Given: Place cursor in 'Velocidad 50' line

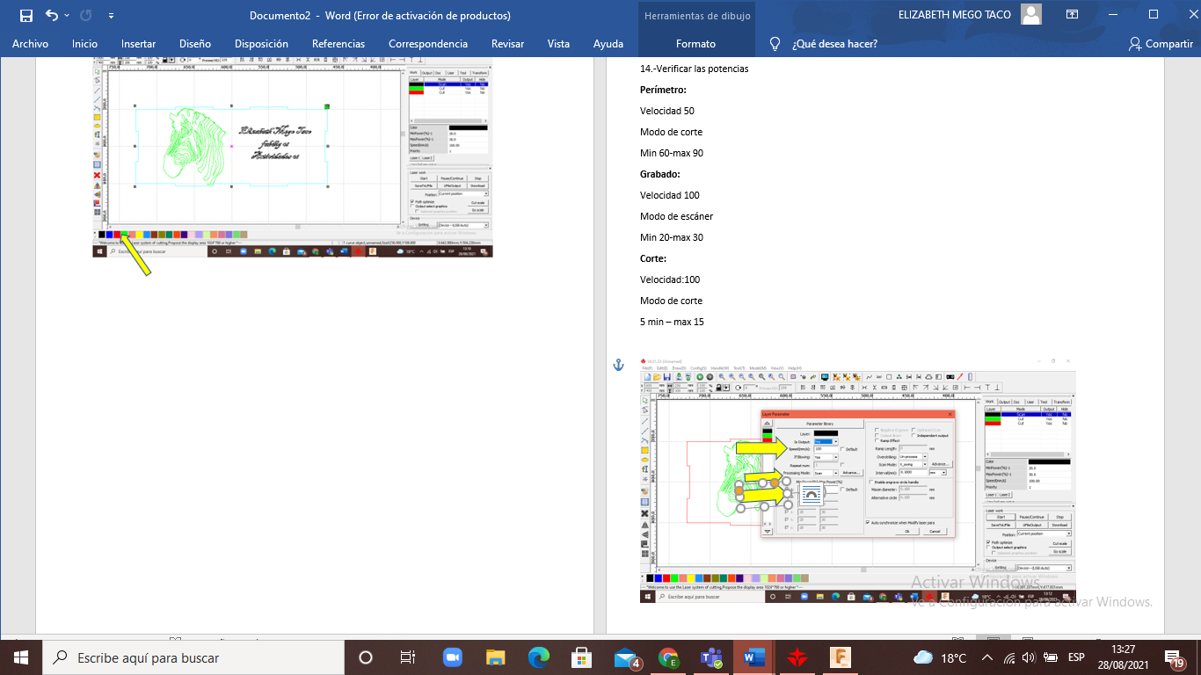Looking at the screenshot, I should 666,111.
